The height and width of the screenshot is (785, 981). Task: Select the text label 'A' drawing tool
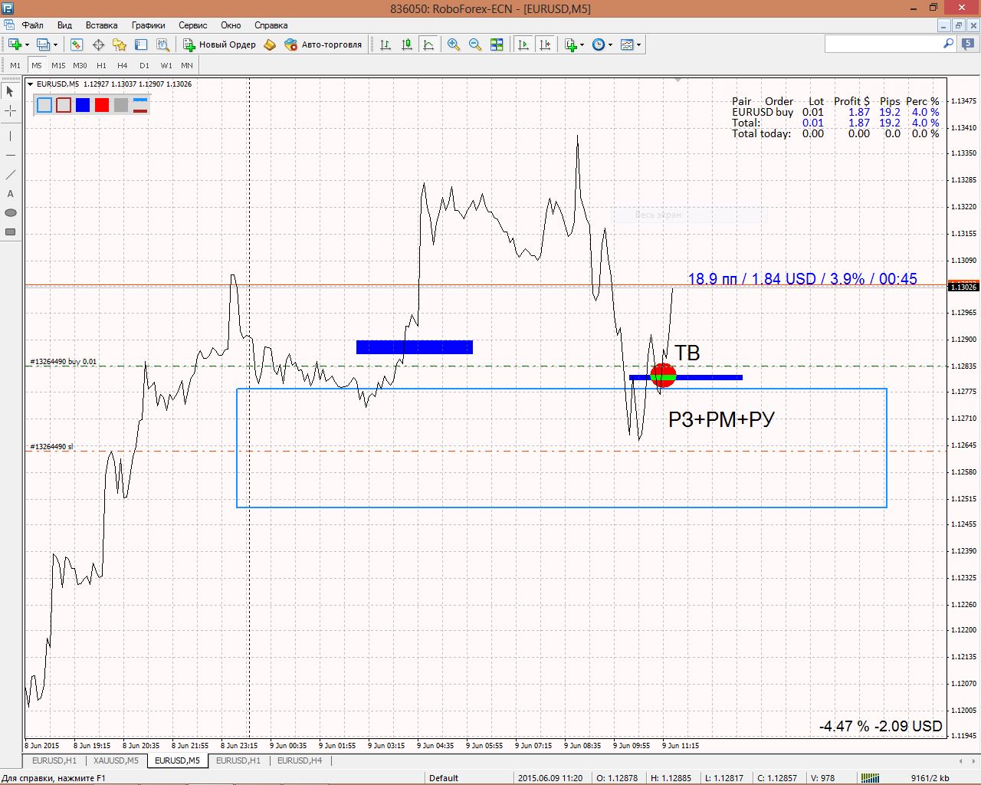(10, 194)
